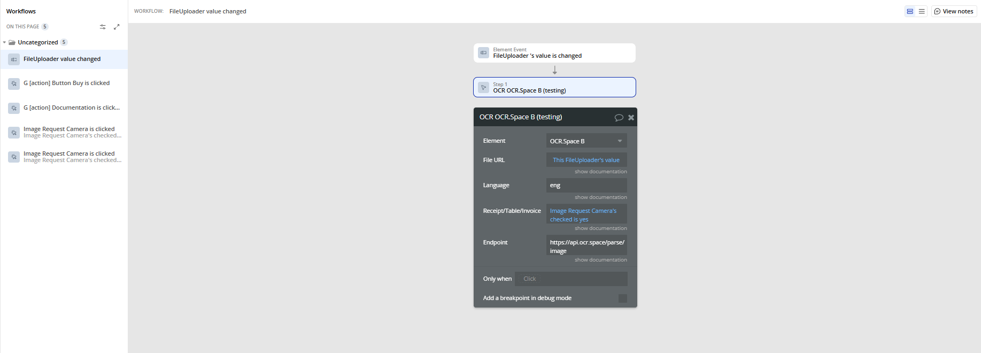Viewport: 981px width, 353px height.
Task: Expand the workflows sidebar panel
Action: pyautogui.click(x=117, y=27)
